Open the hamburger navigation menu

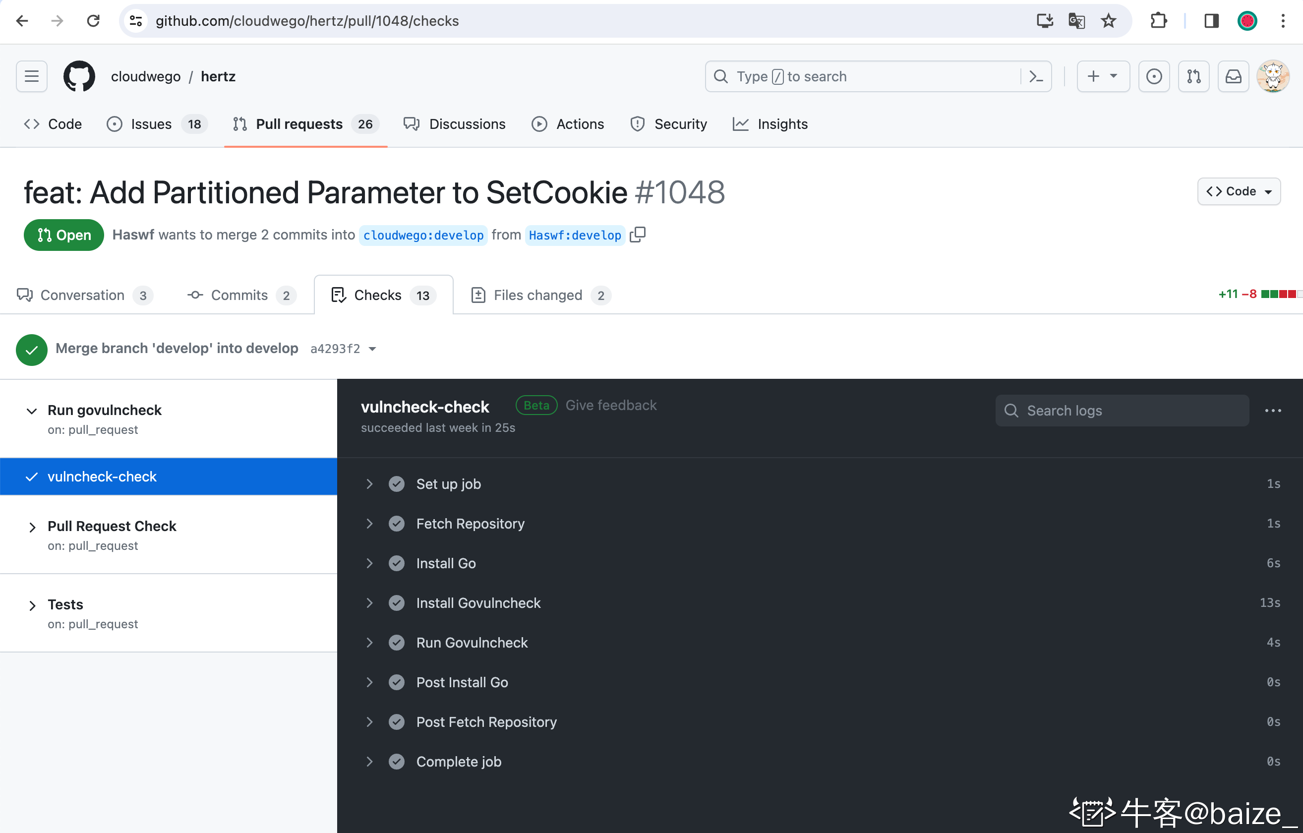click(x=31, y=76)
